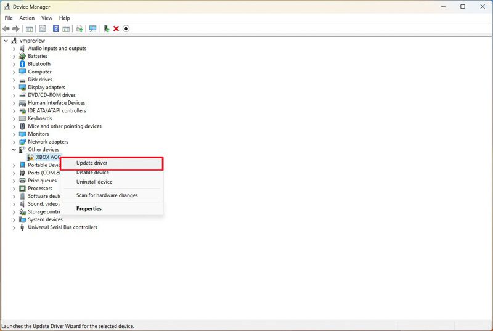Viewport: 493px width, 331px height.
Task: Expand IDE ATA/ATAPI controllers chevron
Action: (14, 111)
